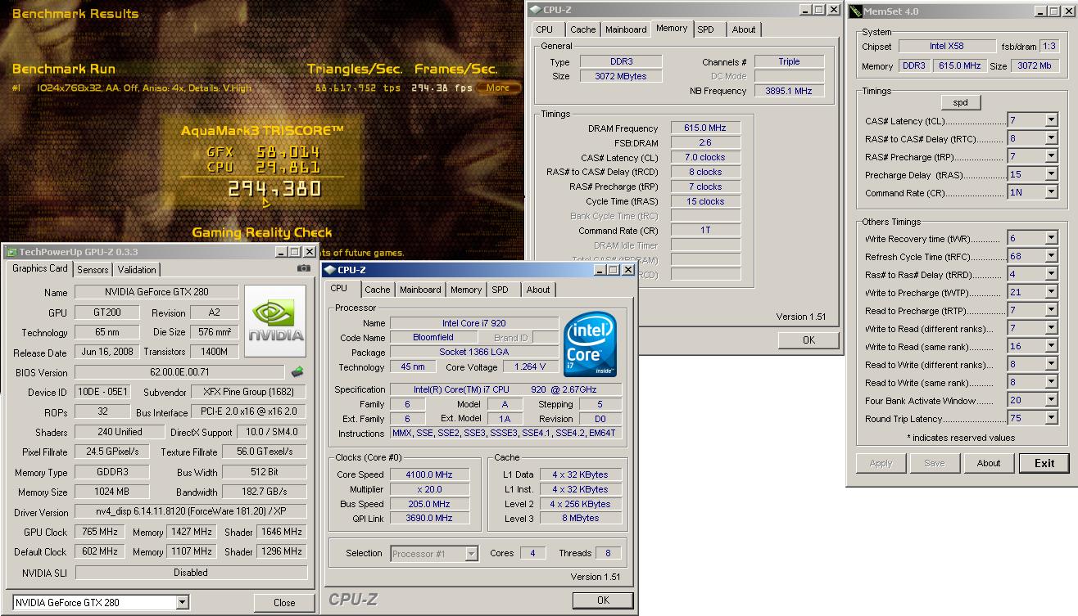Click the MemSet 4.0 title bar icon
The height and width of the screenshot is (616, 1078).
(x=855, y=11)
